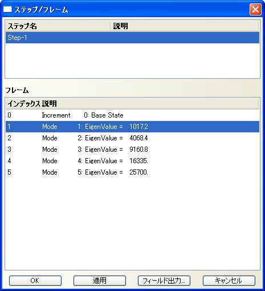
Task: Select Mode 3 EigenValue 9160.8 frame
Action: (132, 149)
